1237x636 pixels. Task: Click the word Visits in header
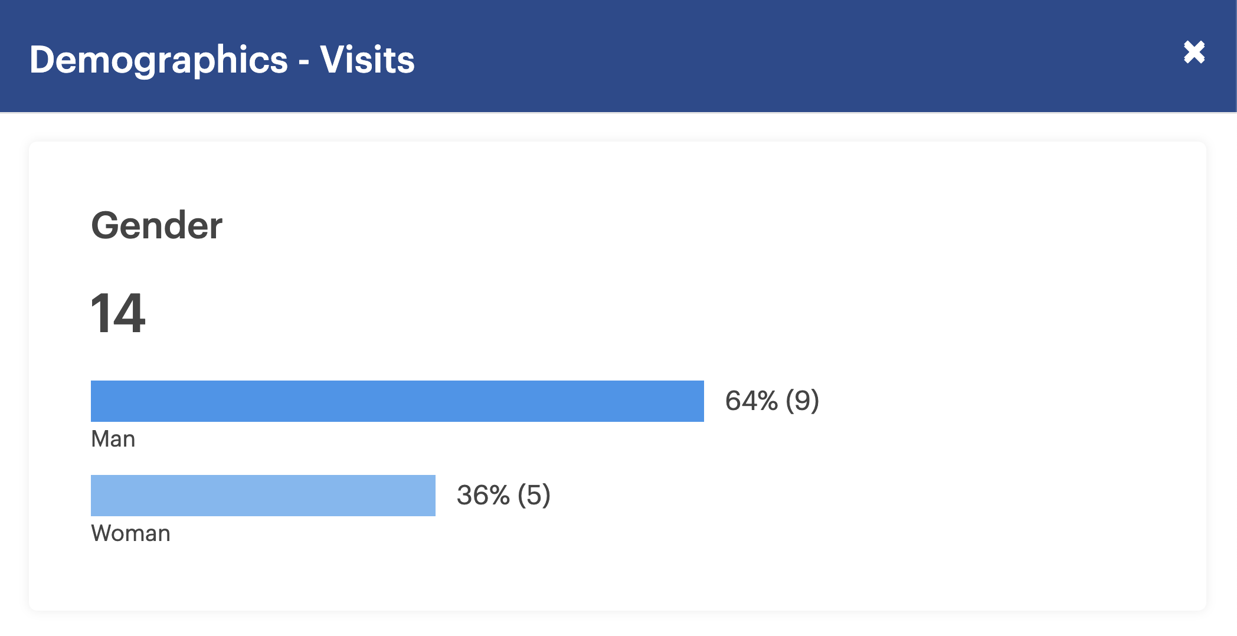pos(367,60)
